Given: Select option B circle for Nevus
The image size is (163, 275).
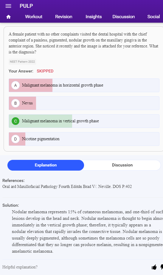Looking at the screenshot, I should point(15,103).
